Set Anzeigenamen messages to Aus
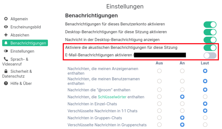The image size is (222, 129). [x=159, y=71]
